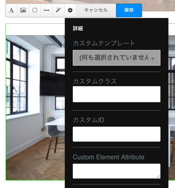
Task: Click the カスタムID label text
Action: 88,120
